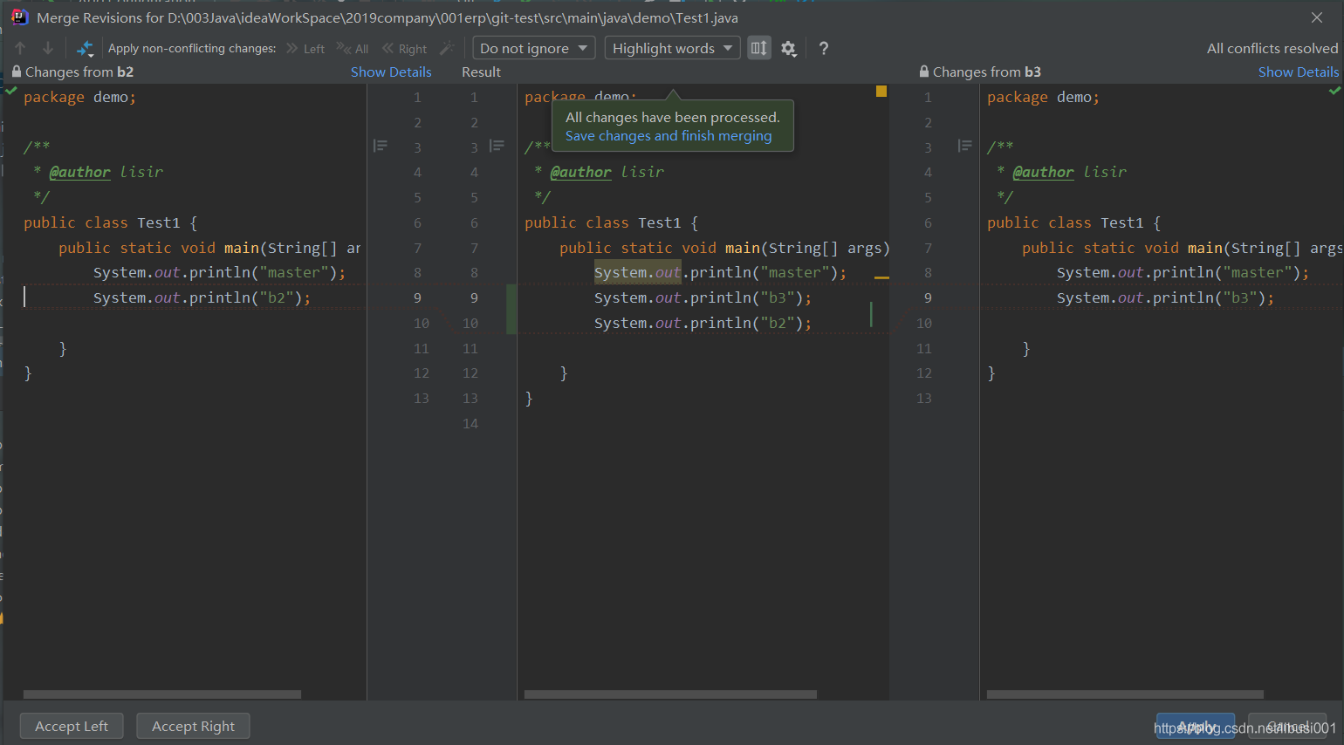
Task: Click the doc comment gutter icon in b2 pane
Action: point(381,146)
